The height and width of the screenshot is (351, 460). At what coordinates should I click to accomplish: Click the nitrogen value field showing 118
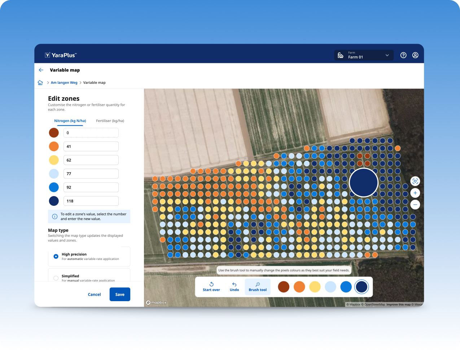pyautogui.click(x=91, y=201)
